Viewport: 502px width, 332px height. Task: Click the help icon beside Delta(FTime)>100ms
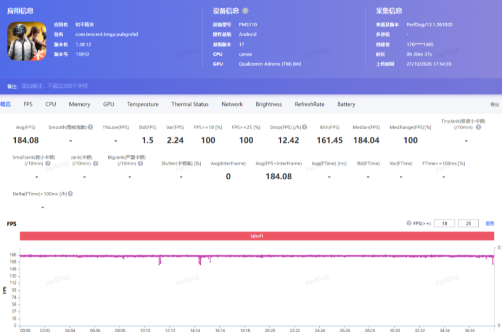(x=71, y=194)
